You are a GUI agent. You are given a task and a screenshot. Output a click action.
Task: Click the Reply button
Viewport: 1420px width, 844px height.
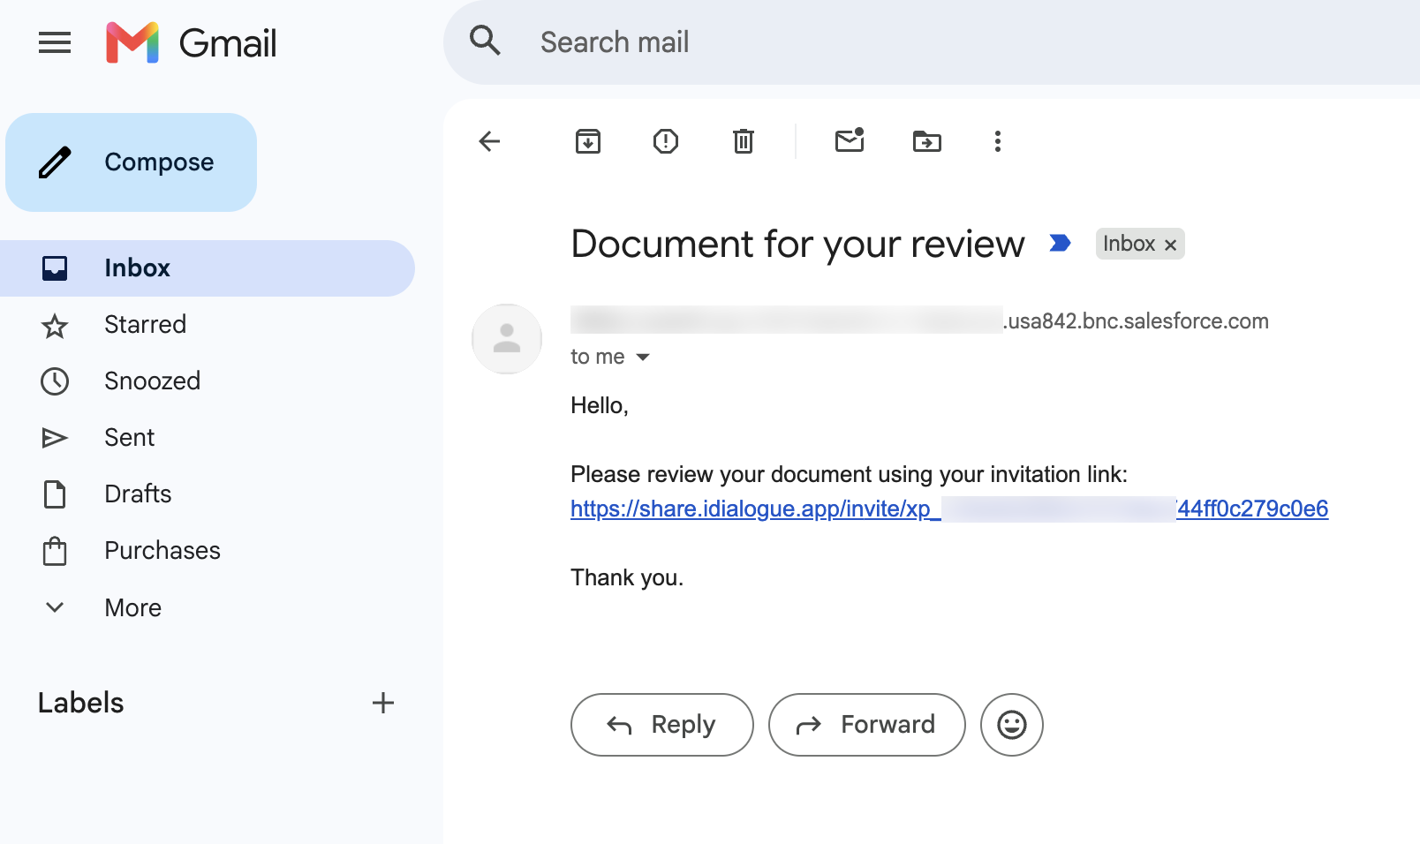(662, 725)
